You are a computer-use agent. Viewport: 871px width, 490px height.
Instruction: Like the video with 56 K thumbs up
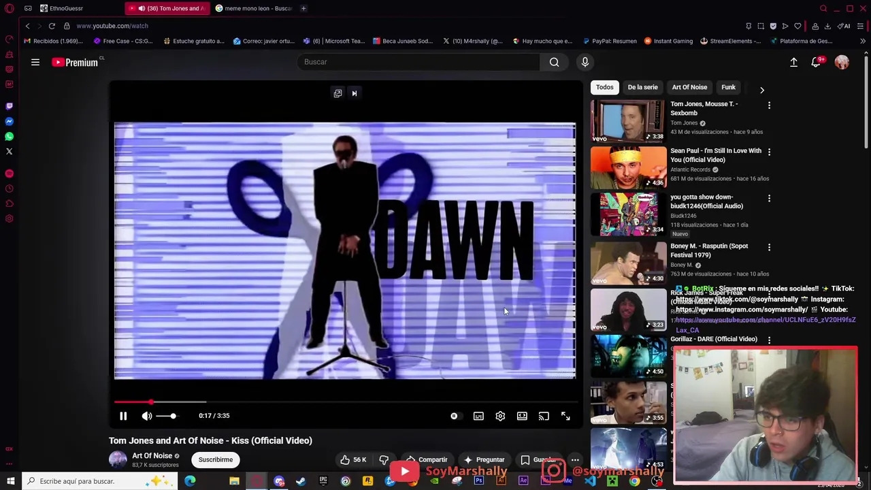point(353,459)
